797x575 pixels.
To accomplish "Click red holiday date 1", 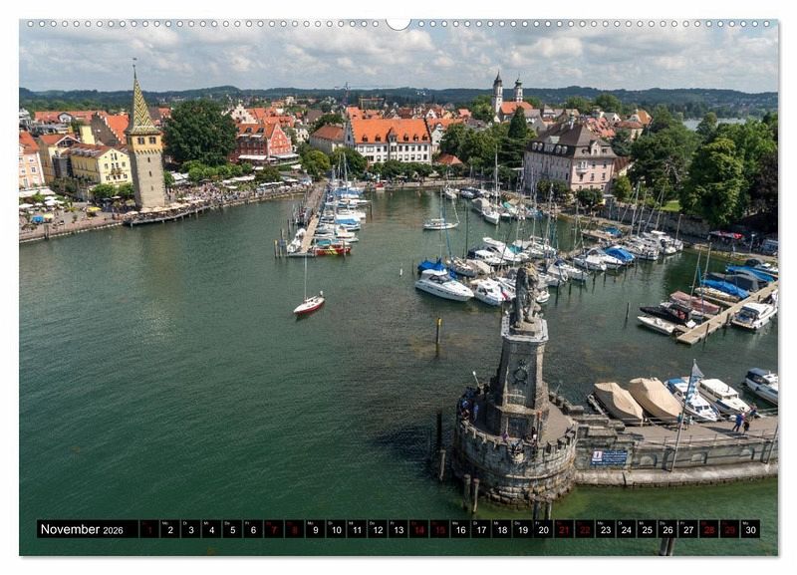I will click(x=148, y=529).
